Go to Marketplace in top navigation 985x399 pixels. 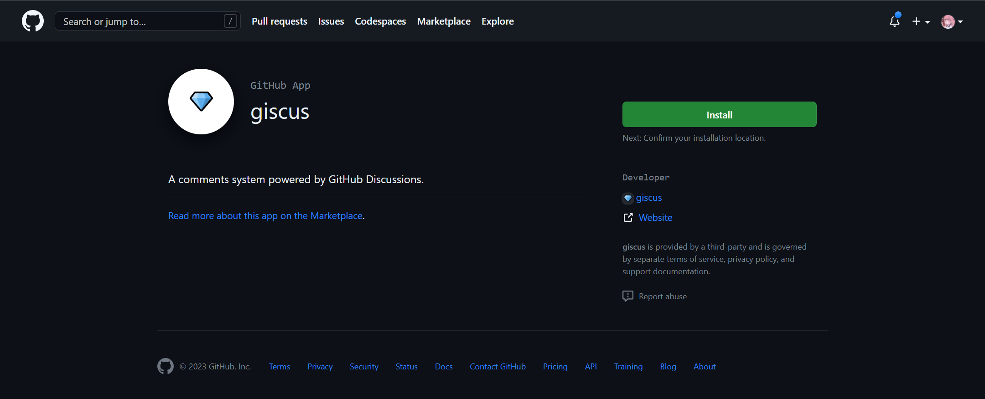click(443, 21)
